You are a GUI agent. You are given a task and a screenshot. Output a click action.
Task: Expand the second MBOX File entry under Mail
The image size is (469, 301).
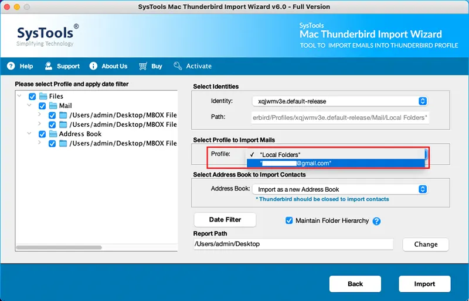tap(39, 123)
